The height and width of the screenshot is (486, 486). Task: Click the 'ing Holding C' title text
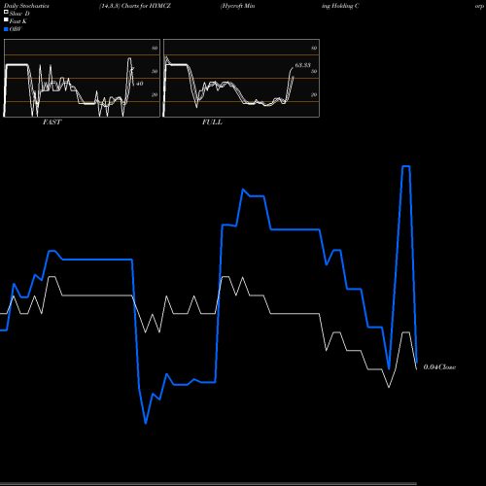tap(340, 6)
